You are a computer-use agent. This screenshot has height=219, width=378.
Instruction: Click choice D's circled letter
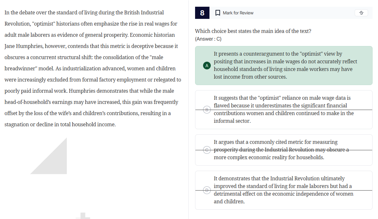pos(207,190)
